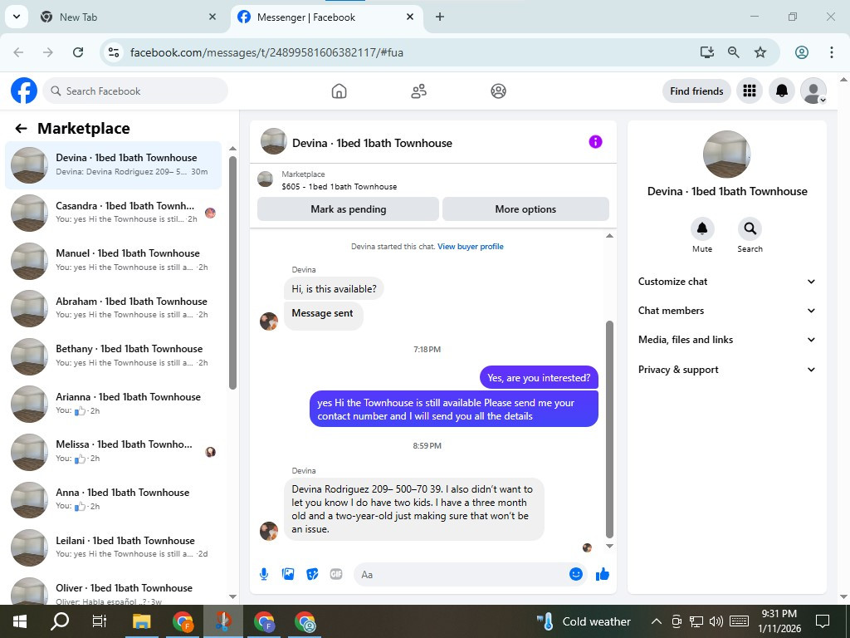Open File Explorer from the taskbar
The width and height of the screenshot is (850, 638).
click(141, 621)
